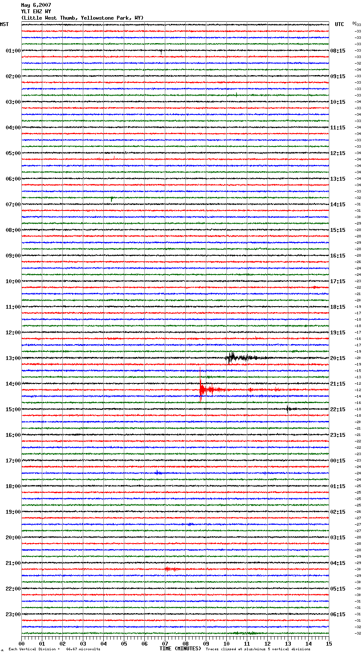363x655 pixels.
Task: Click the "20:15" UTC time label
Action: (x=338, y=358)
